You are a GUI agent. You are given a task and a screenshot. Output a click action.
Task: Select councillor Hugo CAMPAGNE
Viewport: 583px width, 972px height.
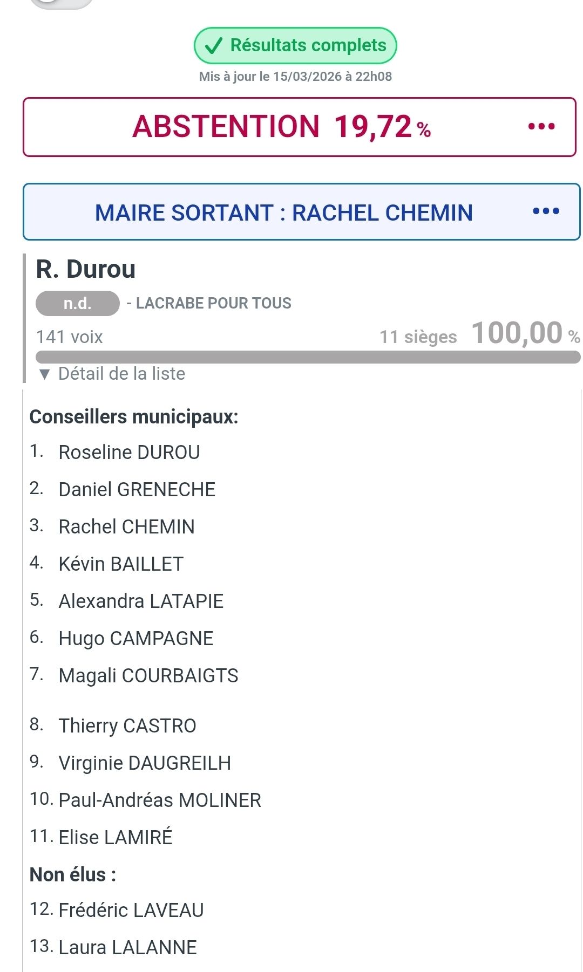[135, 638]
